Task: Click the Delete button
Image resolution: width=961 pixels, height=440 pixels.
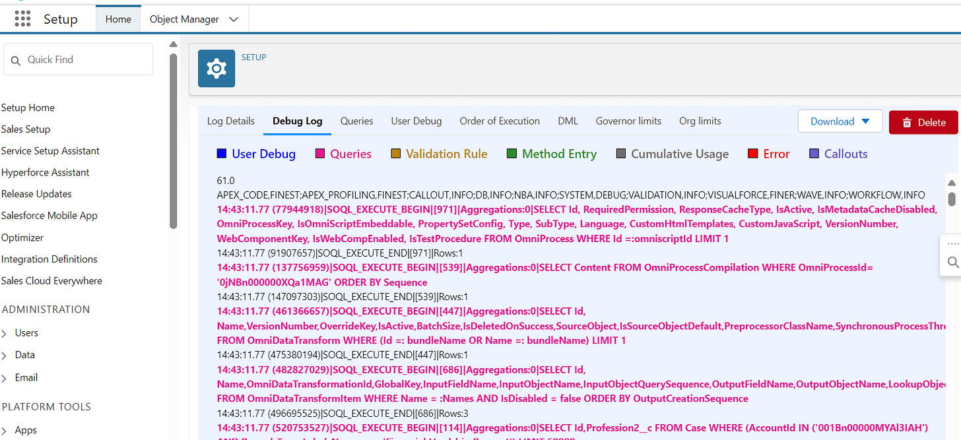Action: (x=923, y=122)
